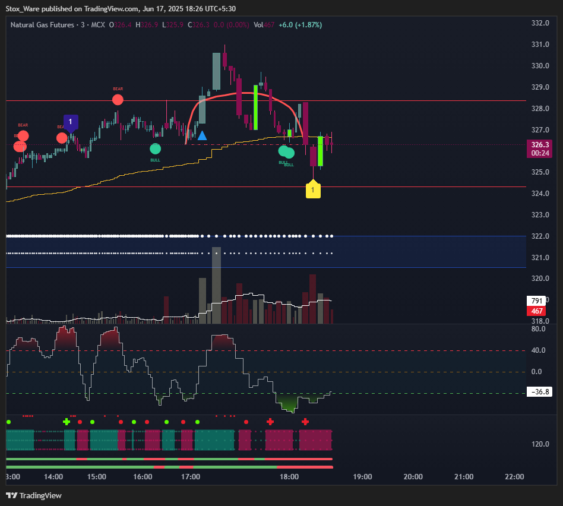Click the purple flag label numbered 1
563x506 pixels.
71,123
